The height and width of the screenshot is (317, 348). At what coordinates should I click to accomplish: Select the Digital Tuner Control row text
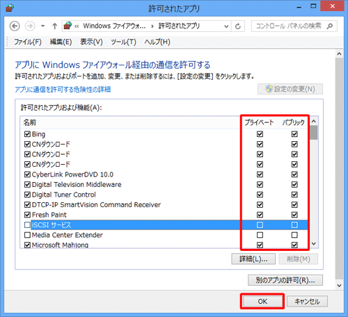[x=64, y=195]
